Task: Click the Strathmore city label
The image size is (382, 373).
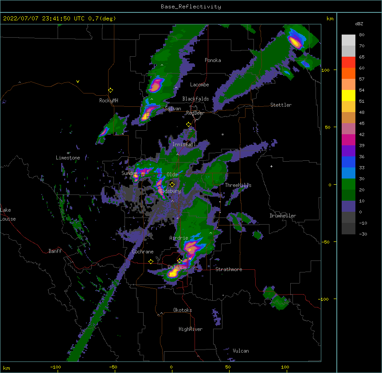Action: point(229,269)
